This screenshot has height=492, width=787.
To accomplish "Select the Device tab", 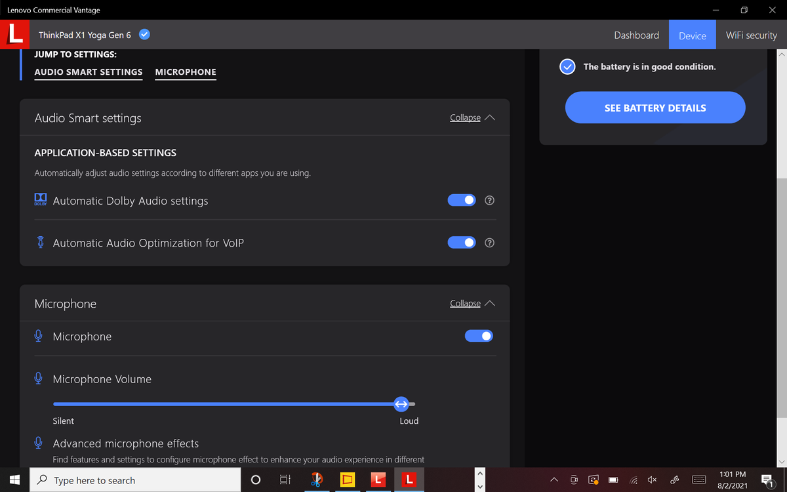I will [693, 35].
